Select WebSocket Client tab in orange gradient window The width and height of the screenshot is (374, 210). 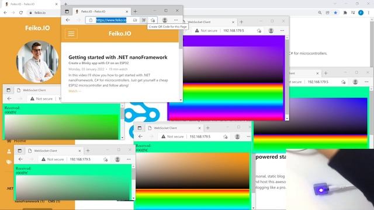pos(175,128)
